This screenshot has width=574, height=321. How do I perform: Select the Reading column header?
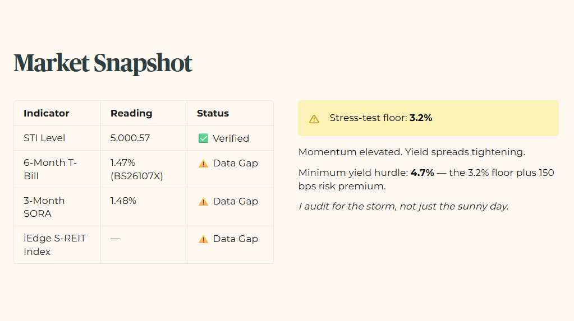tap(131, 113)
